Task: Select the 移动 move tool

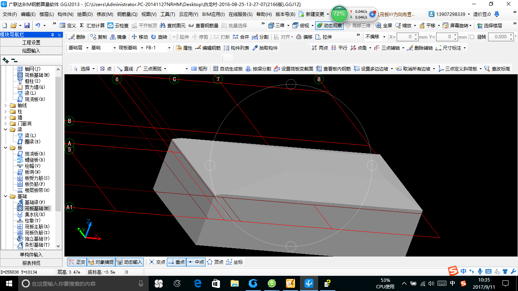Action: coord(140,37)
